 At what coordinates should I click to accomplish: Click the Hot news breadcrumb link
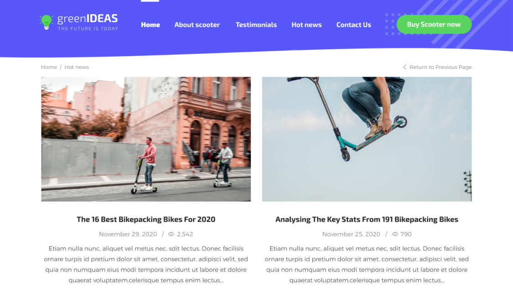(77, 67)
